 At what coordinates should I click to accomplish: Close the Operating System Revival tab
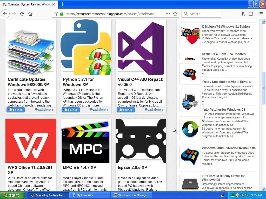[x=54, y=4]
